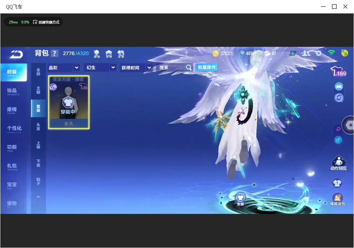Select the 时装 category tab
The width and height of the screenshot is (354, 248).
(13, 72)
